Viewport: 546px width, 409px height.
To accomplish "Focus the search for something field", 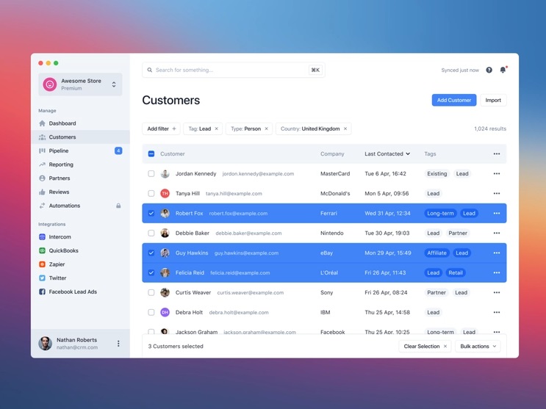I will pyautogui.click(x=233, y=70).
